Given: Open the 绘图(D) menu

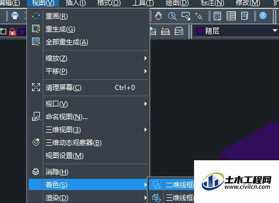Looking at the screenshot, I should [177, 3].
